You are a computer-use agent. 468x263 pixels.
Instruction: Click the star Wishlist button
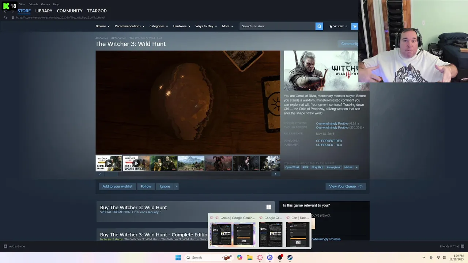338,26
